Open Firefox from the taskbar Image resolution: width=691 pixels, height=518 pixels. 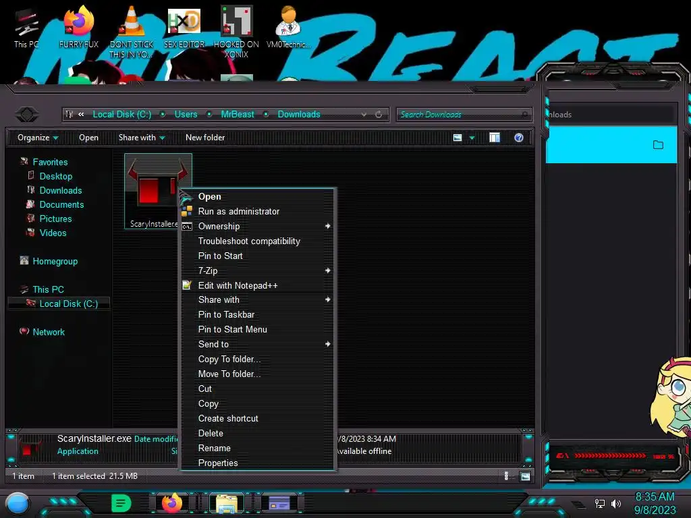pos(172,503)
